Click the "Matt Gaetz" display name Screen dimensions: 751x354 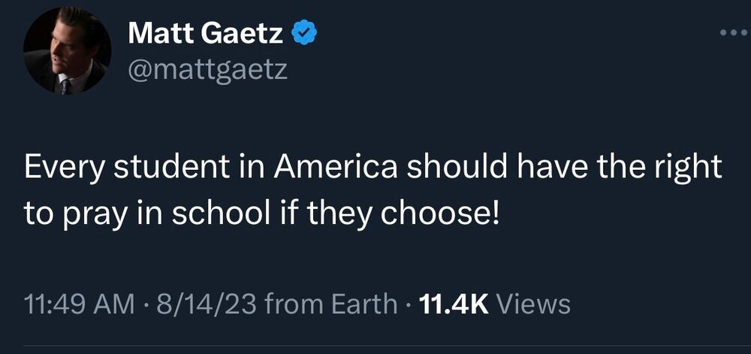(x=208, y=34)
